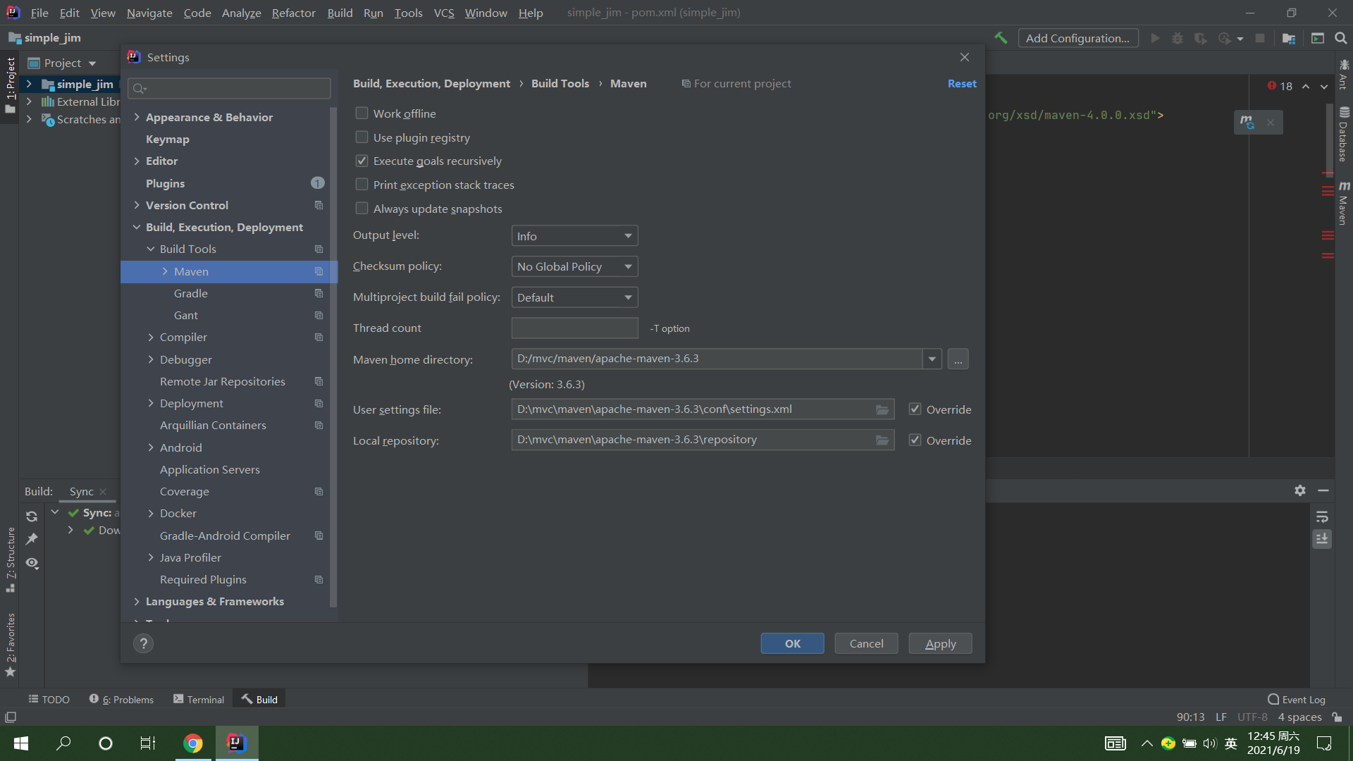Open the Checksum policy dropdown
Viewport: 1353px width, 761px height.
coord(574,266)
